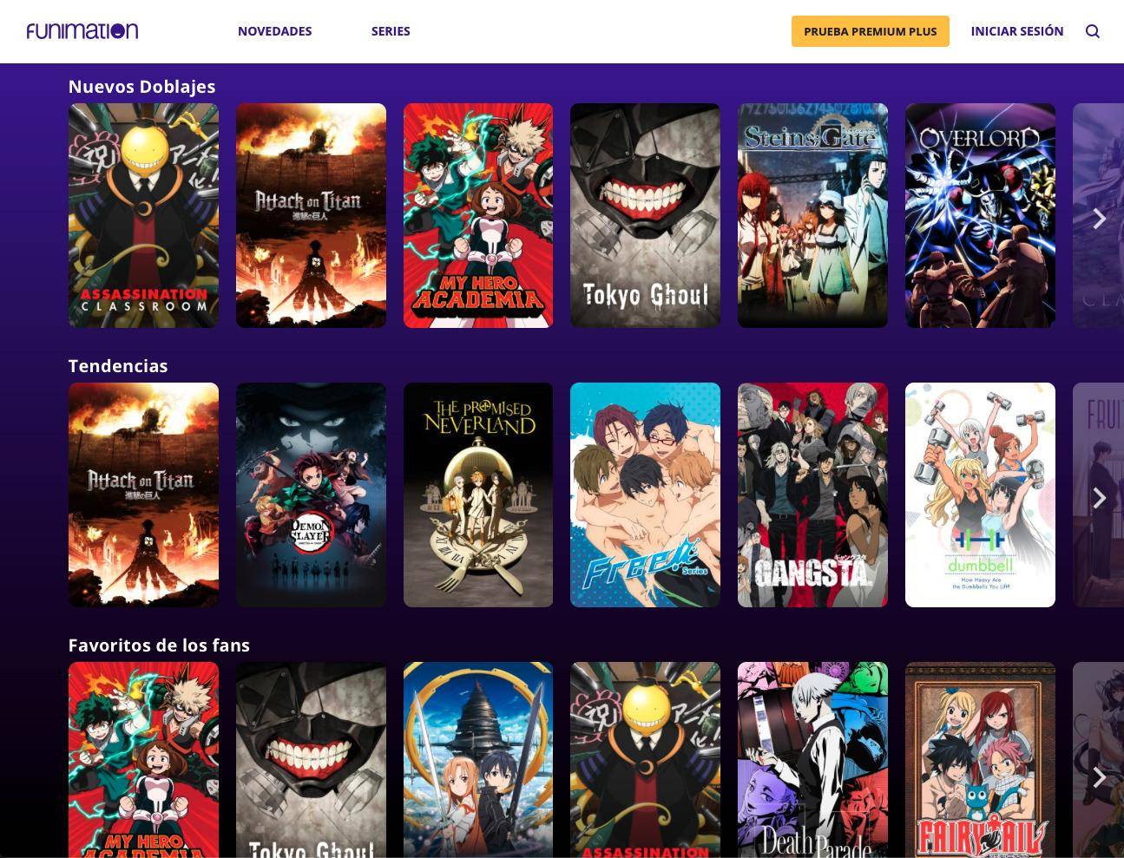The height and width of the screenshot is (858, 1124).
Task: Open the search magnifier icon
Action: (x=1093, y=31)
